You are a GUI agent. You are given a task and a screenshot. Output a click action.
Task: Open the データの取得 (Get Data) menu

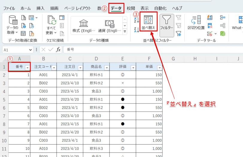coord(12,25)
